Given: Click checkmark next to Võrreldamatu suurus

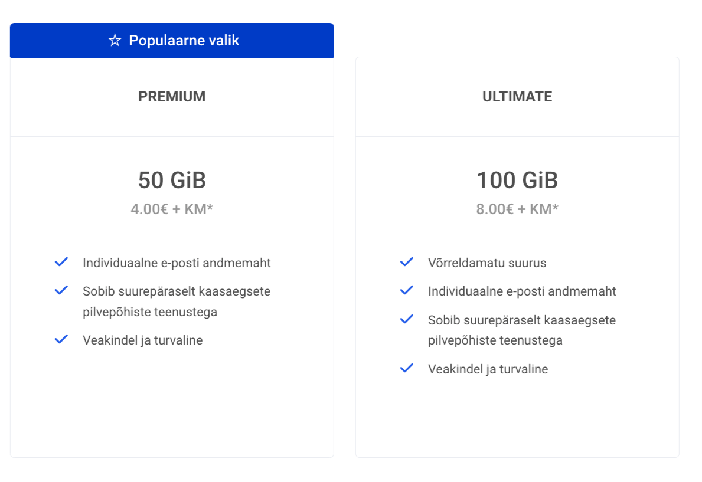Looking at the screenshot, I should point(407,262).
